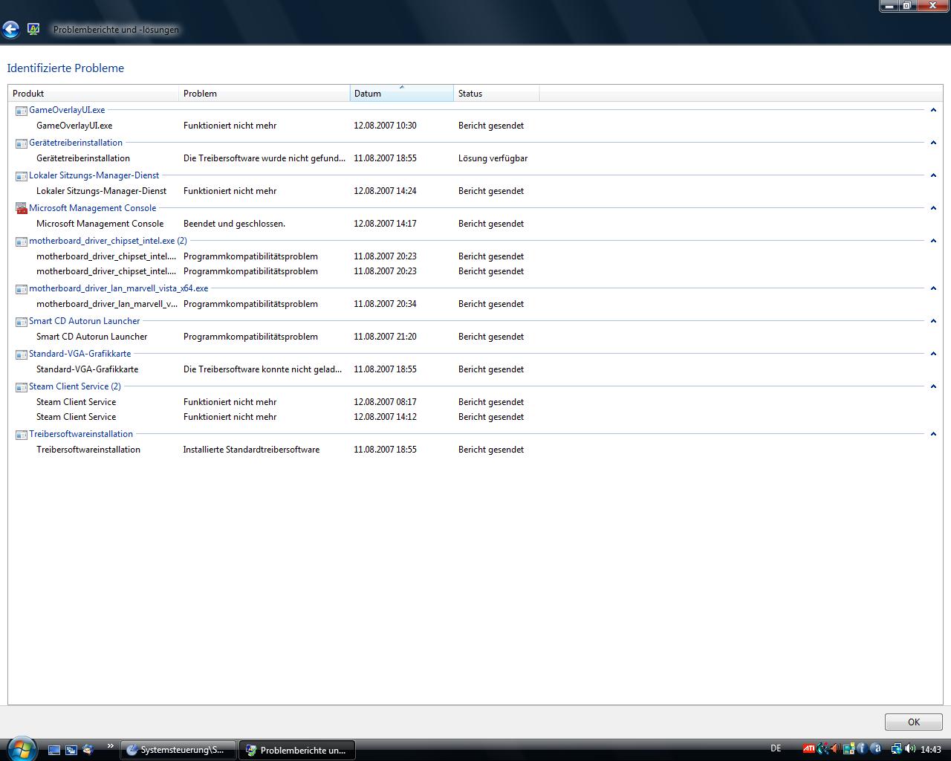Screen dimensions: 951x761
Task: Select 'Die Treibersoftware konnte nicht gelad...' text
Action: click(x=263, y=369)
